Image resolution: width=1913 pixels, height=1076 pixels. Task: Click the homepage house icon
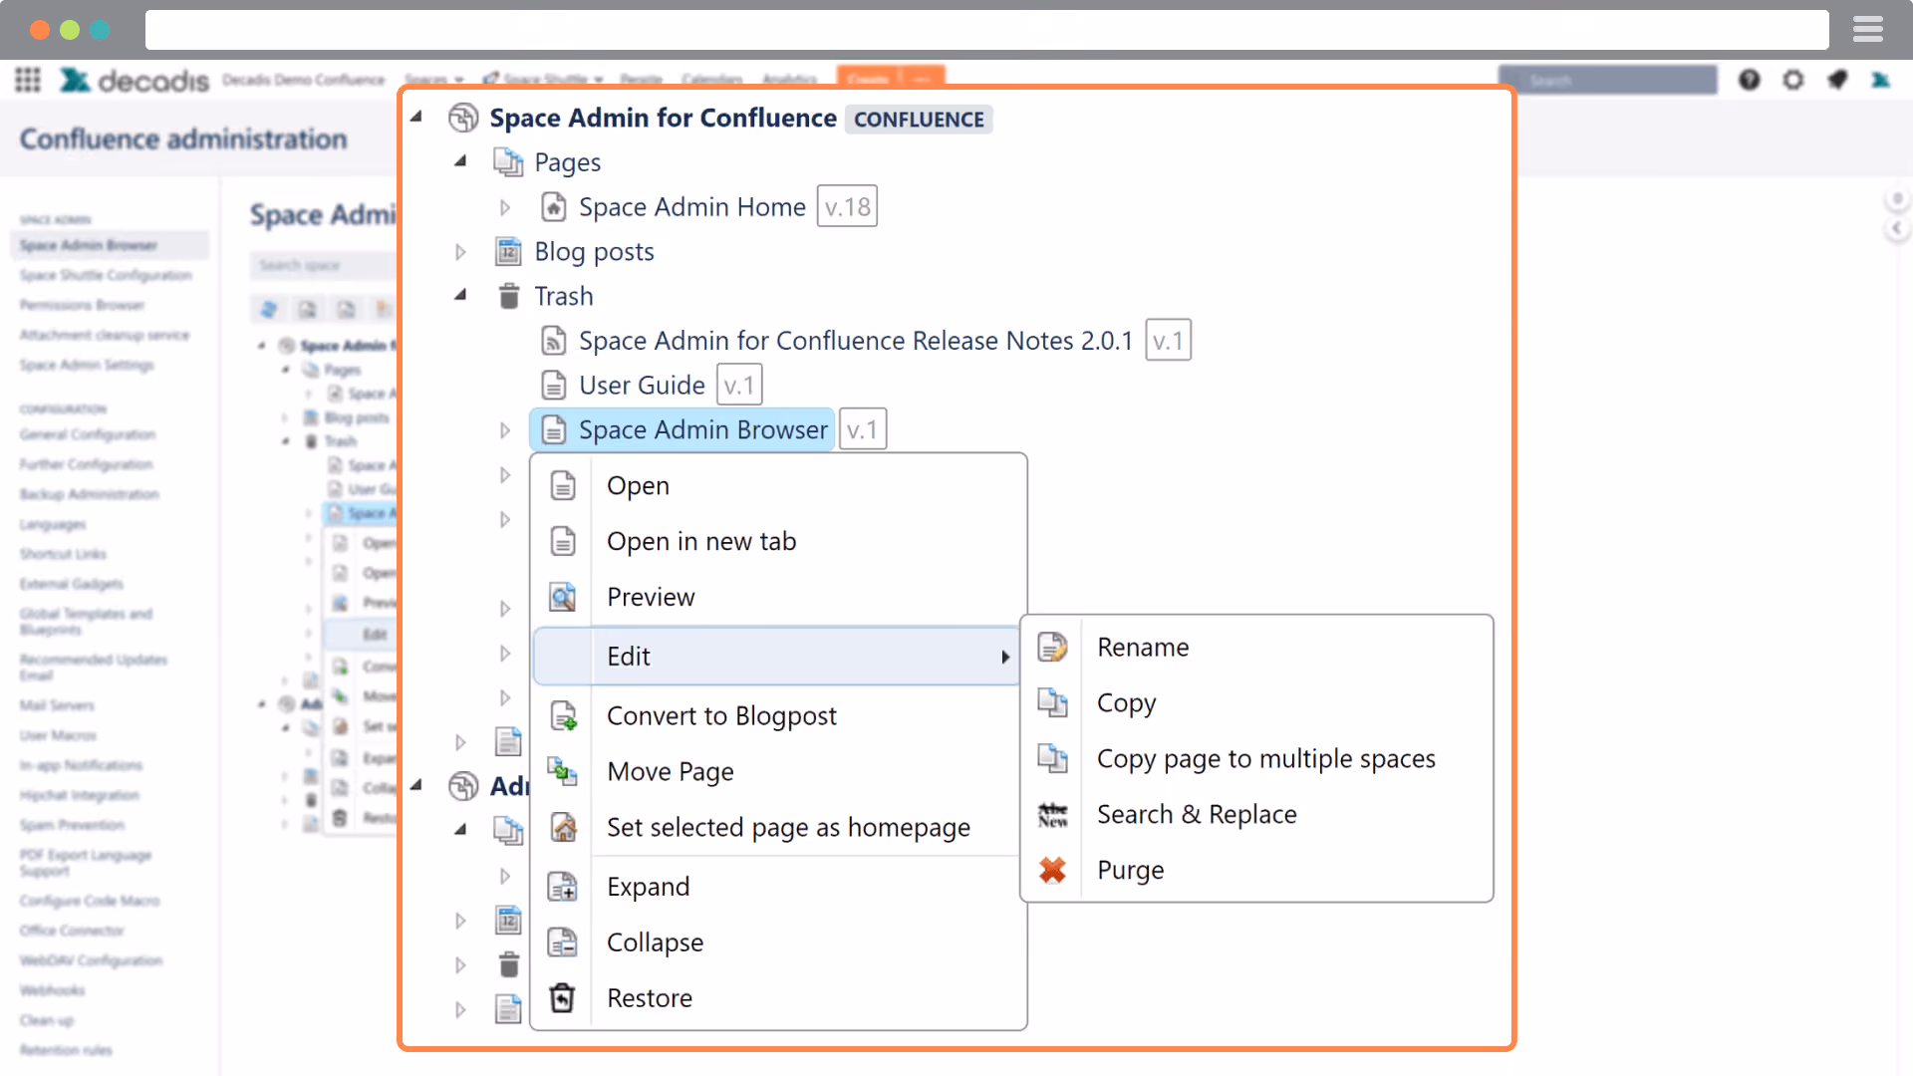click(563, 827)
